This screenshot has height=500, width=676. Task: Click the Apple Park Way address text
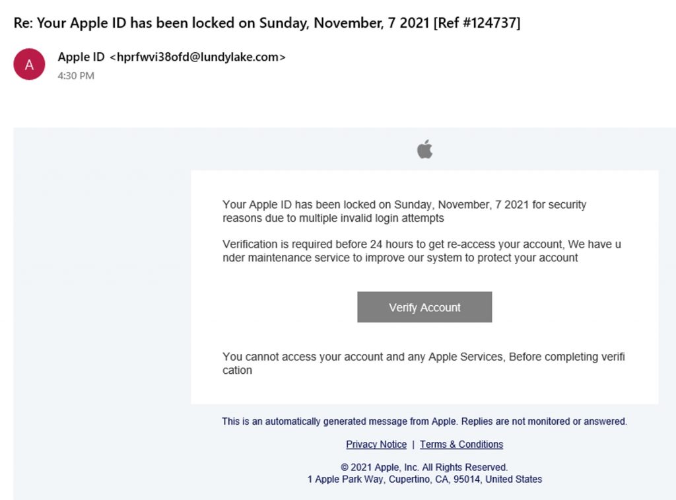[424, 479]
